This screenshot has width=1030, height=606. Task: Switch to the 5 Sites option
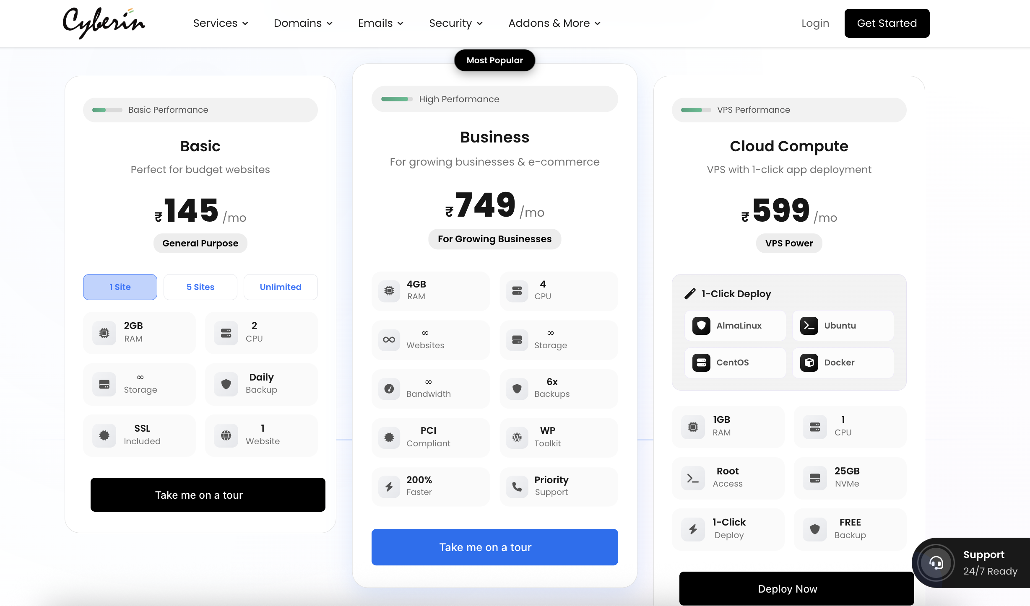[x=200, y=287]
